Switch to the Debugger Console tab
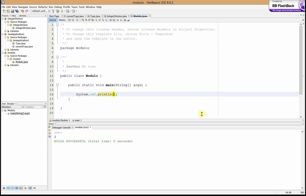 pos(61,127)
